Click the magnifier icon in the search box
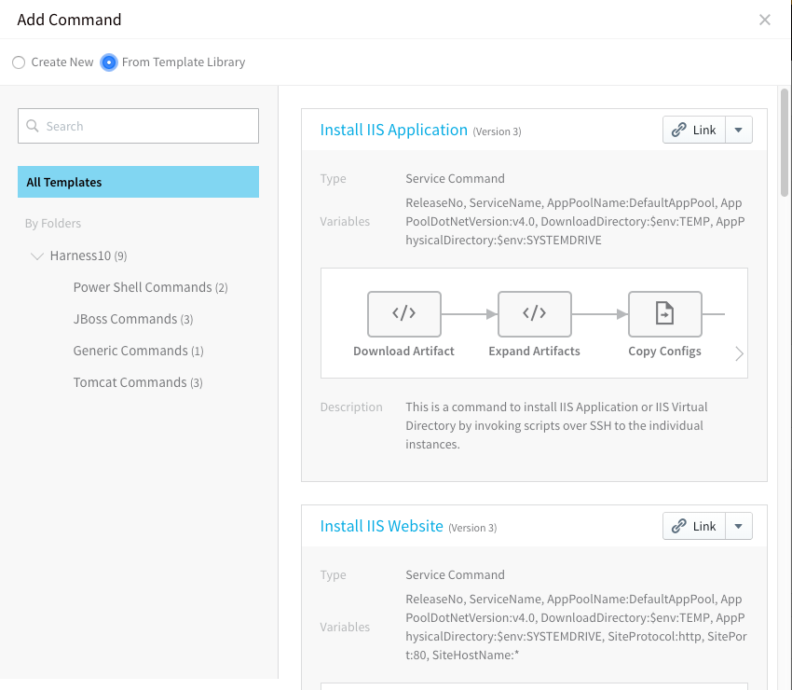This screenshot has height=690, width=792. click(33, 126)
